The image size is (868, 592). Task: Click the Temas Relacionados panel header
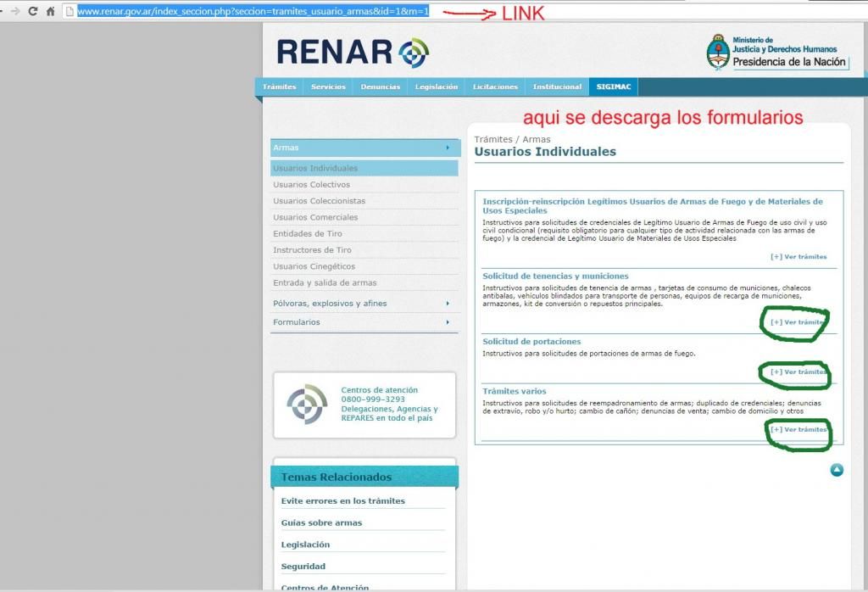pos(364,477)
